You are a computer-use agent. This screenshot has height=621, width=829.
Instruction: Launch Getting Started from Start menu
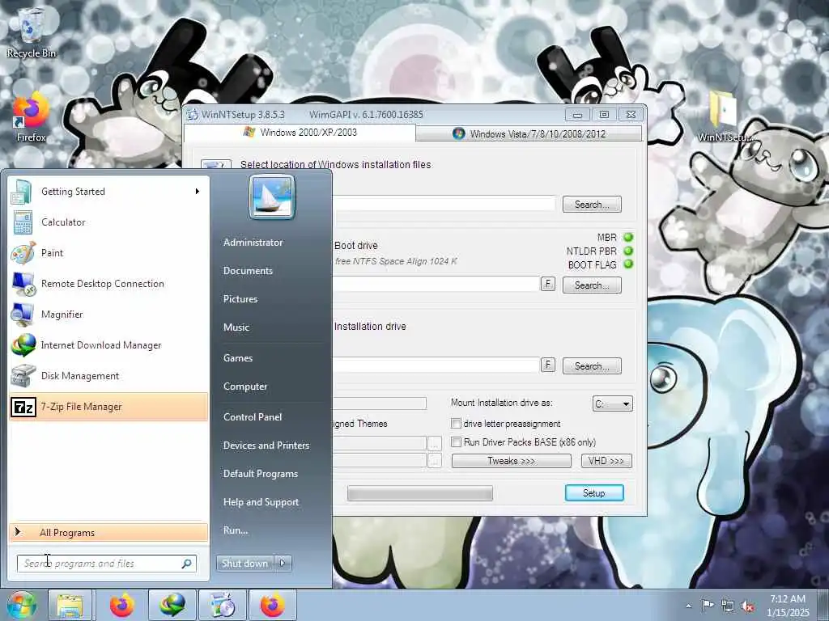(108, 192)
